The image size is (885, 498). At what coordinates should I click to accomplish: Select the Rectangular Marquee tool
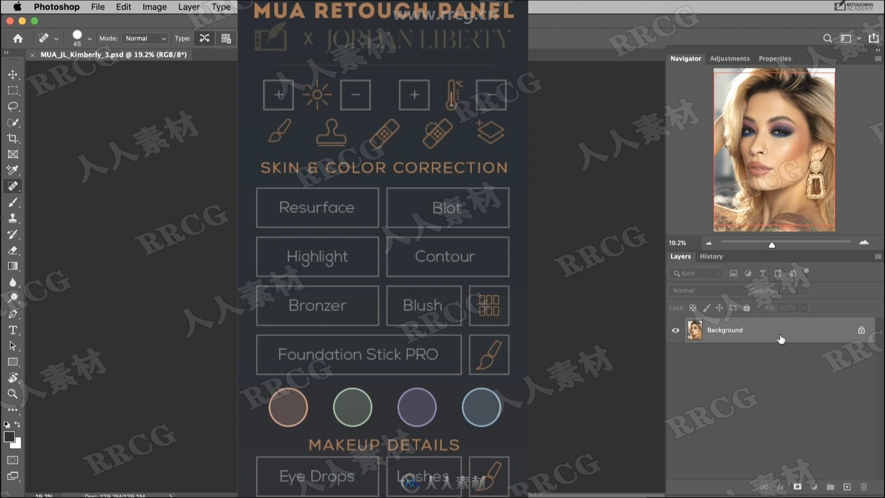tap(13, 90)
